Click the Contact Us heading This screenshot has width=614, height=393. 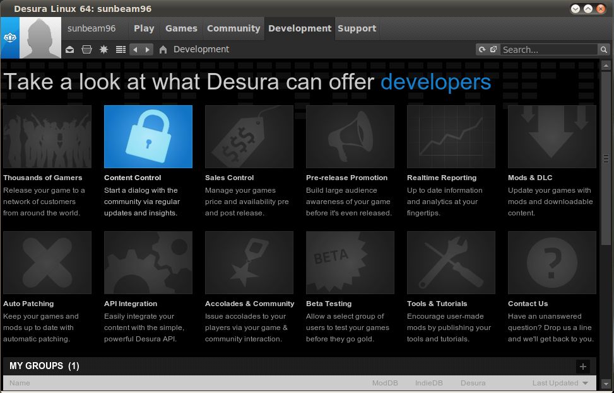point(528,304)
